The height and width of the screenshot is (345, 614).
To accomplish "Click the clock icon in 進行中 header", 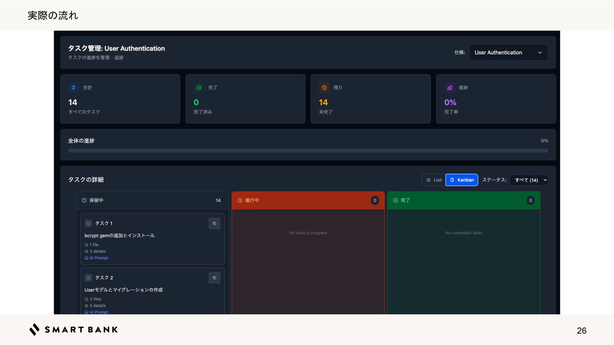I will (240, 200).
